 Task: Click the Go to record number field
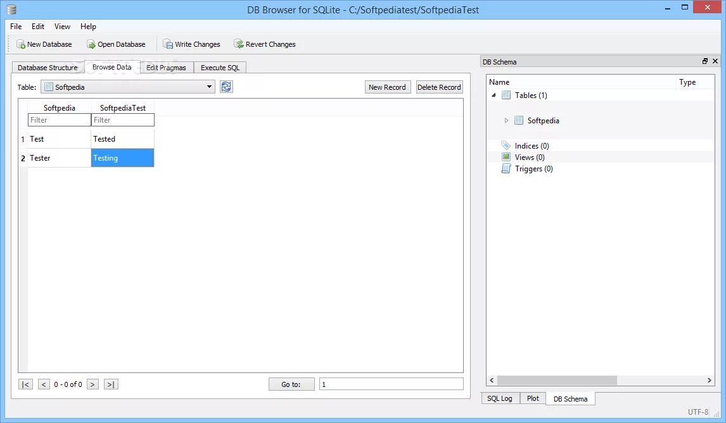pos(392,384)
